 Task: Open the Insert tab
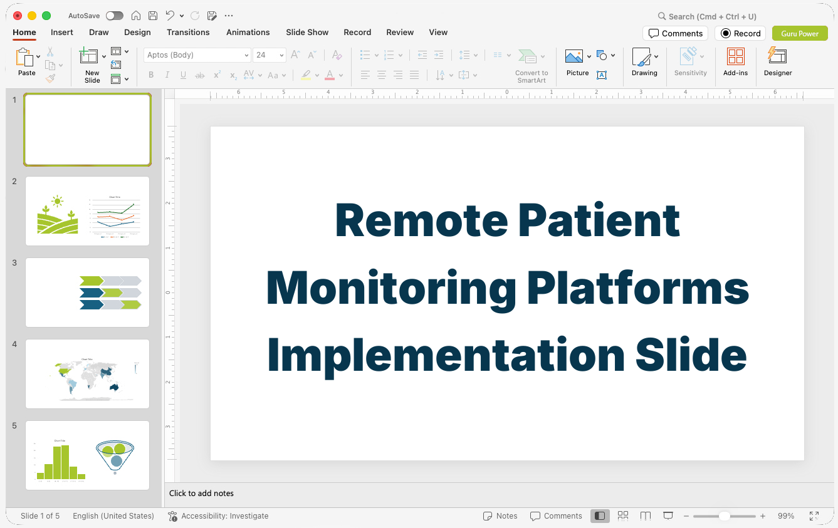(62, 33)
